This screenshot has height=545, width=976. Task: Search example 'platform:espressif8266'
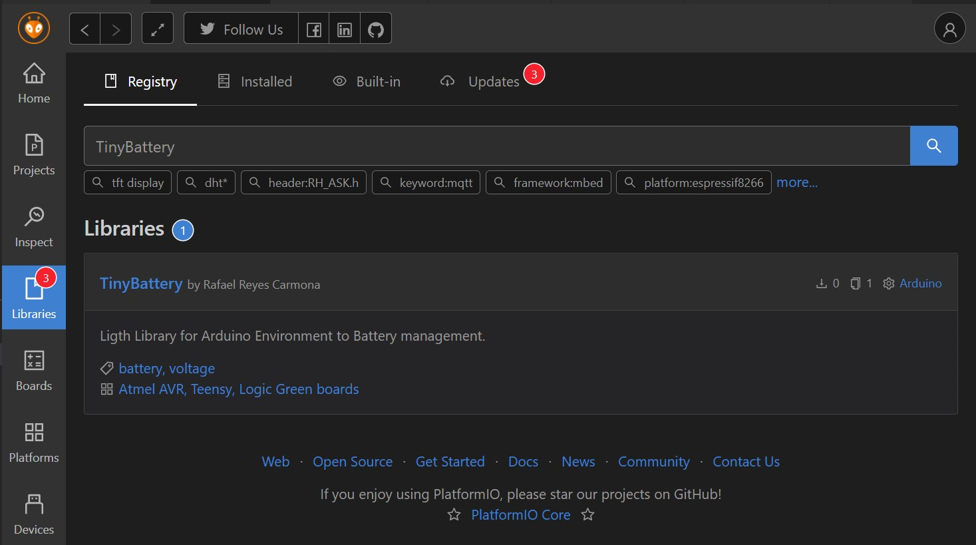pos(694,182)
